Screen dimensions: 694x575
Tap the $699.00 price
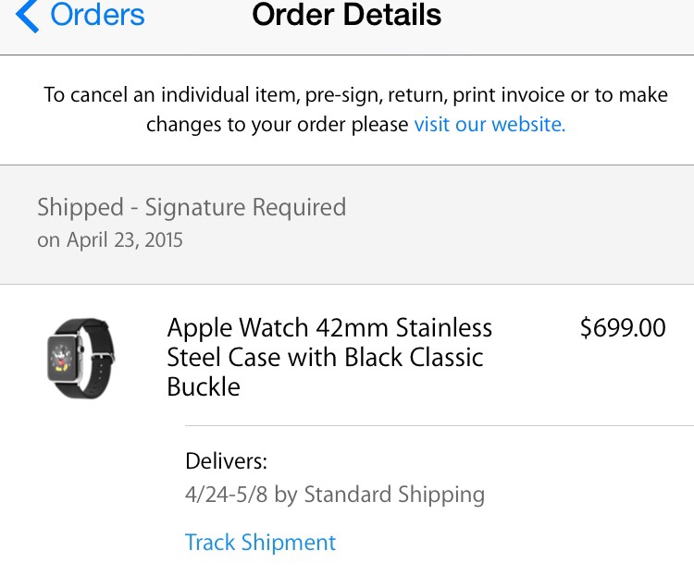[x=622, y=328]
